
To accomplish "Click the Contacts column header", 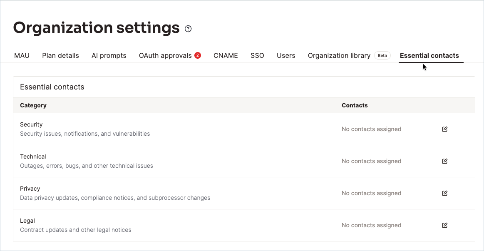I will point(355,105).
